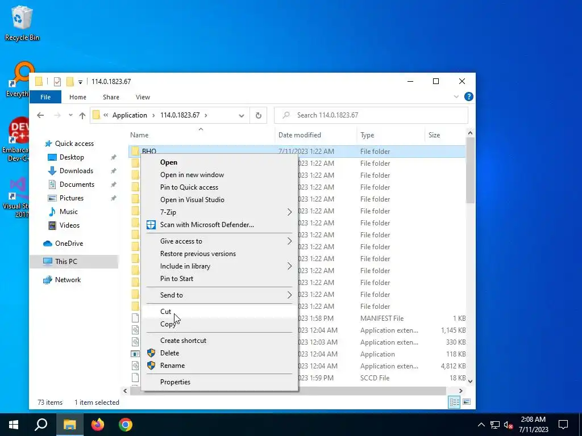This screenshot has height=436, width=582.
Task: Open Pictures in the navigation pane
Action: point(71,198)
